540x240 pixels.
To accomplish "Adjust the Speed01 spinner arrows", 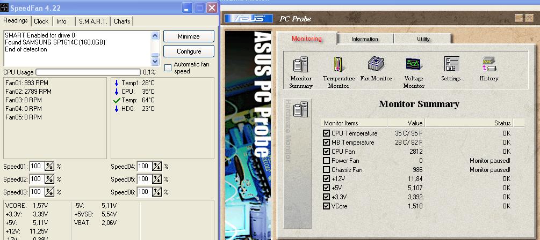I will (49, 166).
